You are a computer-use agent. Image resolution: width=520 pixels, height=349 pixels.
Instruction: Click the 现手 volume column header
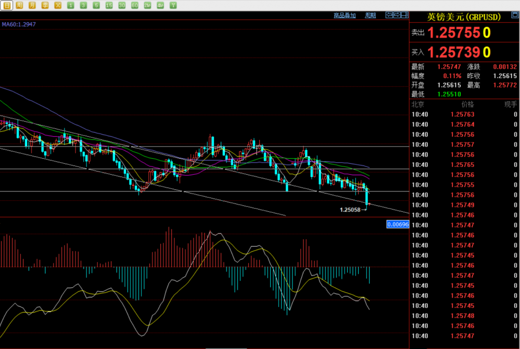point(511,105)
